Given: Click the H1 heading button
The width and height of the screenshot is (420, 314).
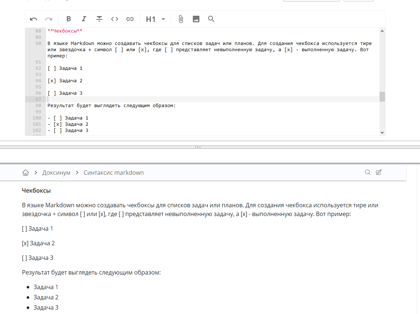Looking at the screenshot, I should click(150, 19).
